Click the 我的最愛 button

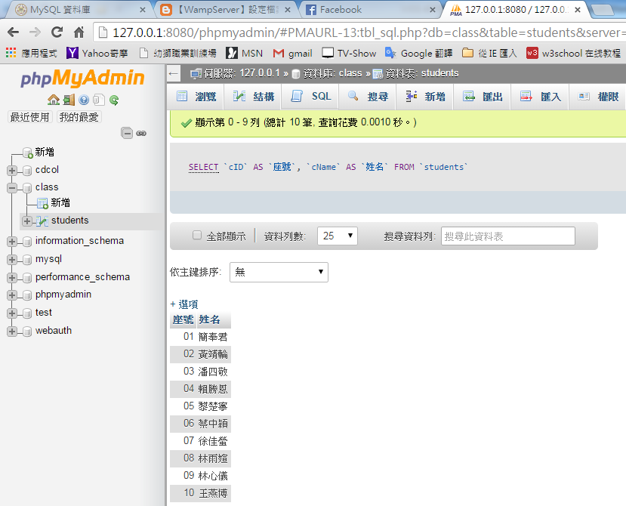tap(79, 117)
